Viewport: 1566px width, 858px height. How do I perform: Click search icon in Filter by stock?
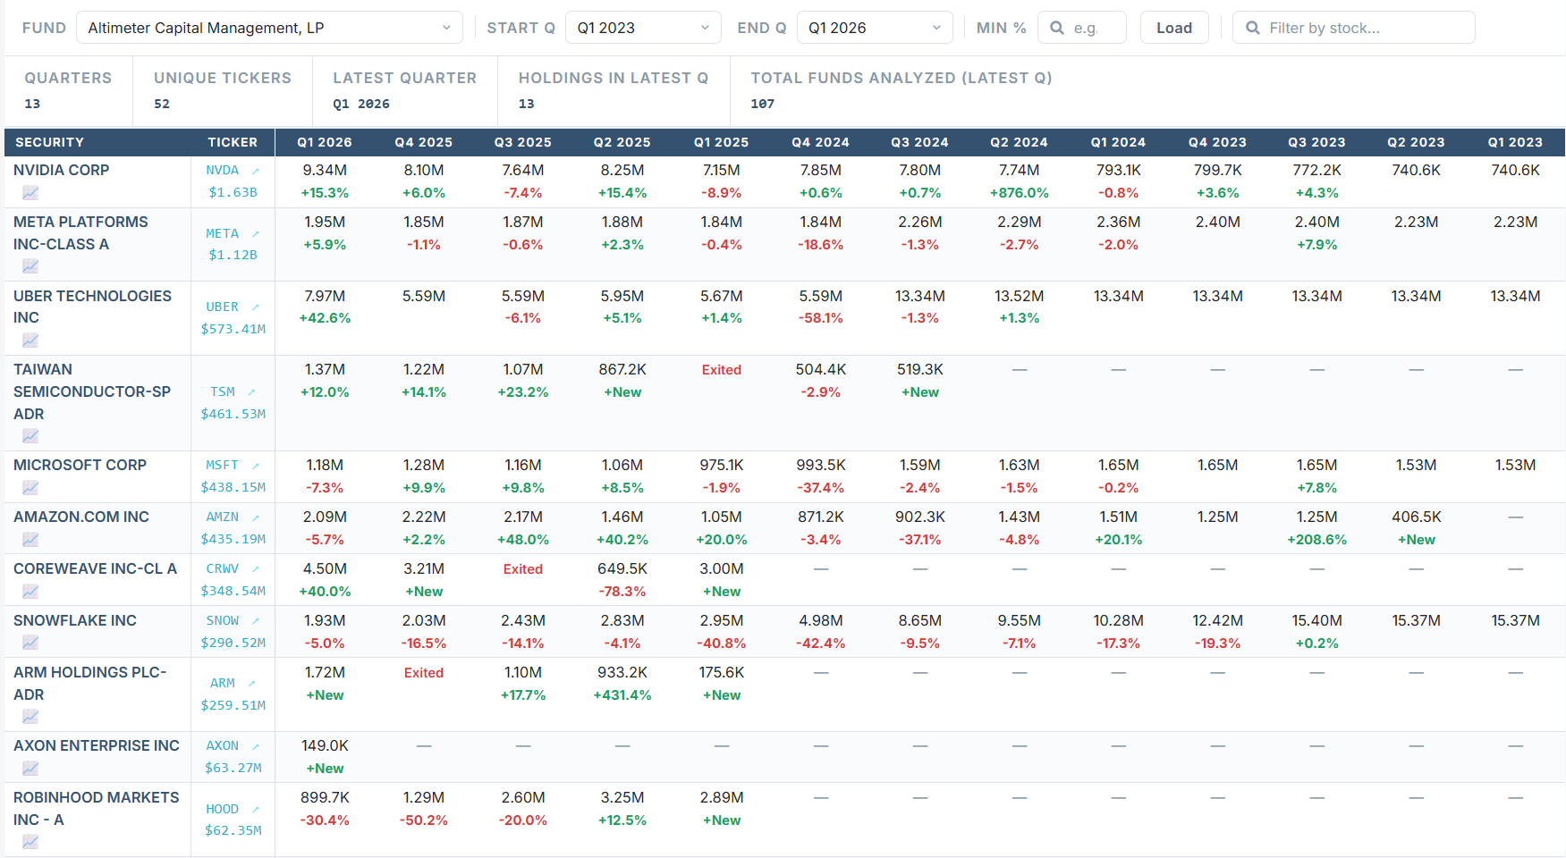point(1253,28)
